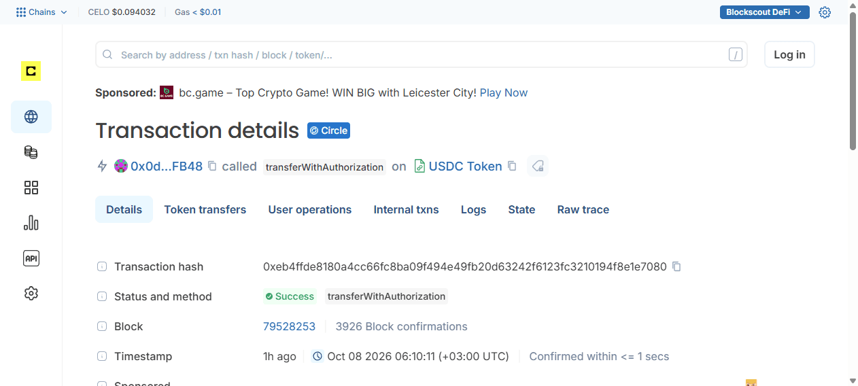
Task: Click the 3926 Block confirmations text
Action: (401, 326)
